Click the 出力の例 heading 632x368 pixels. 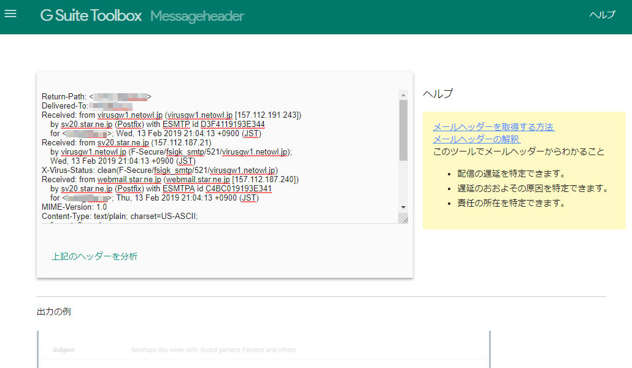(53, 312)
